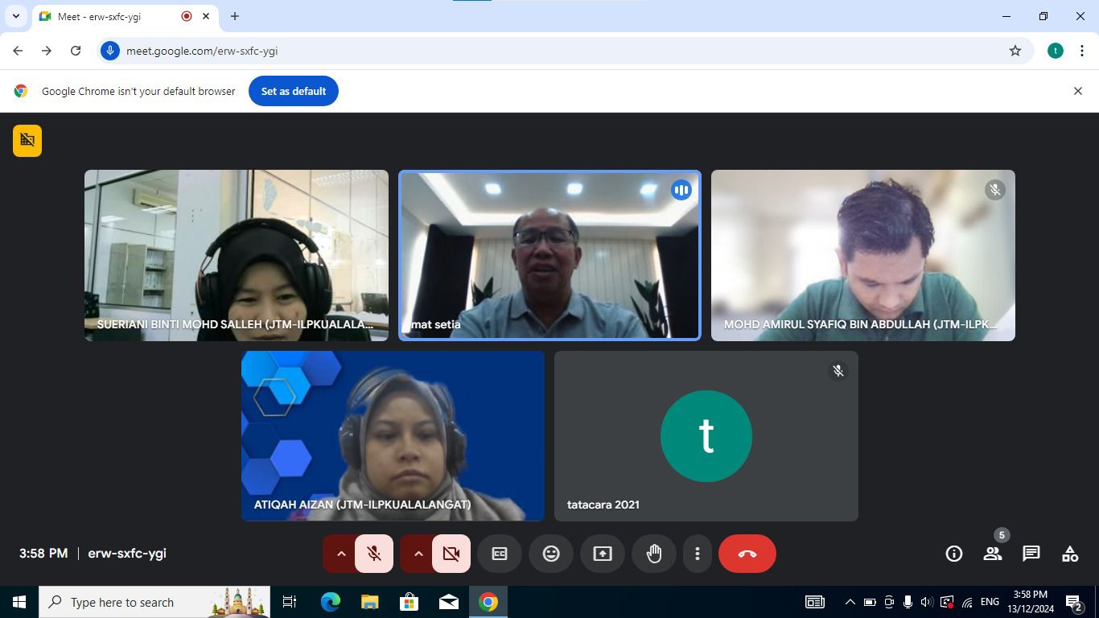1099x618 pixels.
Task: Click the Set as default button
Action: 293,91
